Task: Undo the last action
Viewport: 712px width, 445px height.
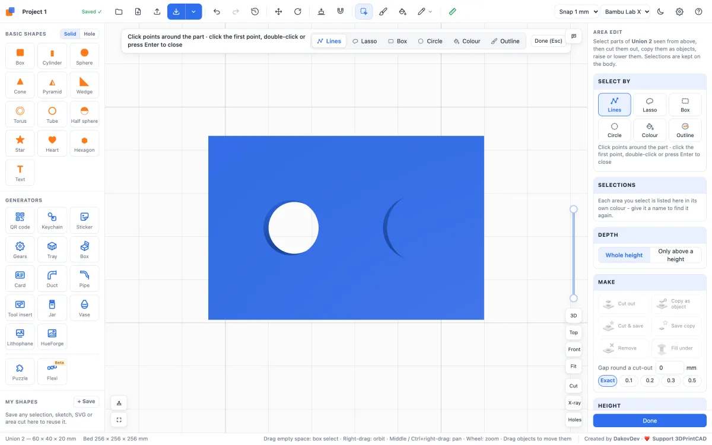Action: tap(217, 12)
